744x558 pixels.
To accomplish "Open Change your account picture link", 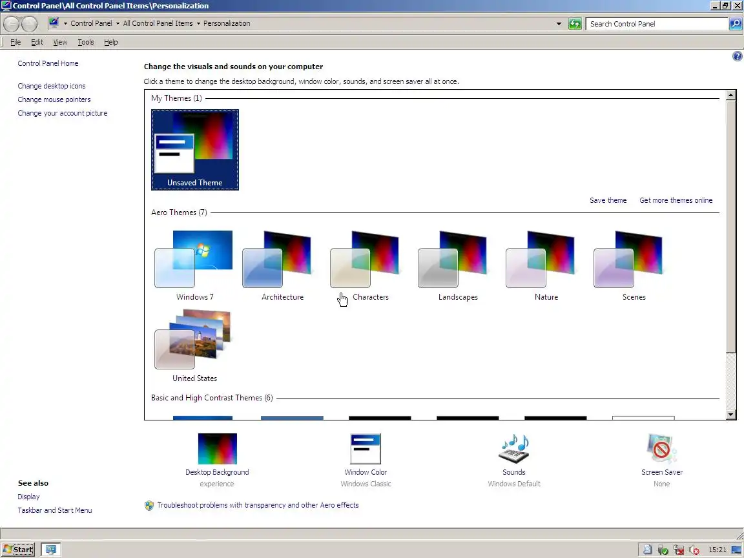I will [x=63, y=113].
